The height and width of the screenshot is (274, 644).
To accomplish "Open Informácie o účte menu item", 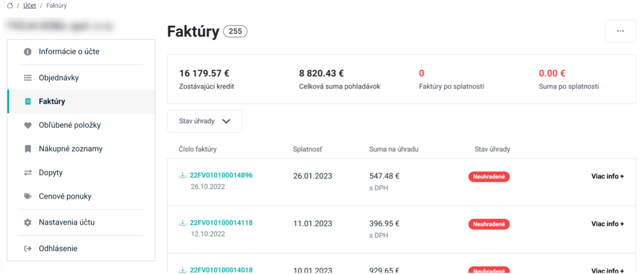I will point(69,51).
